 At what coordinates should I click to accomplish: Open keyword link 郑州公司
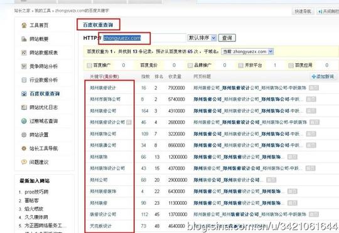(x=99, y=180)
